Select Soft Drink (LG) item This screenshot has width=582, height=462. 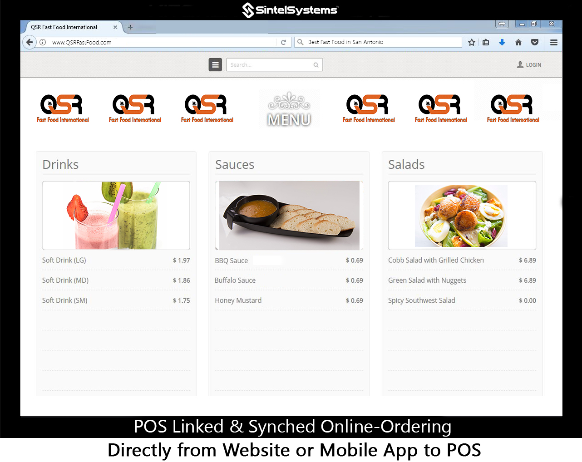pos(64,260)
